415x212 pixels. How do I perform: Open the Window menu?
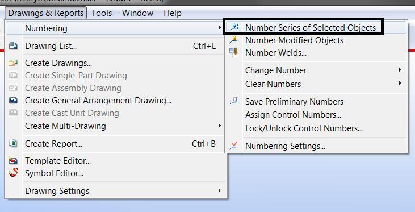click(137, 13)
